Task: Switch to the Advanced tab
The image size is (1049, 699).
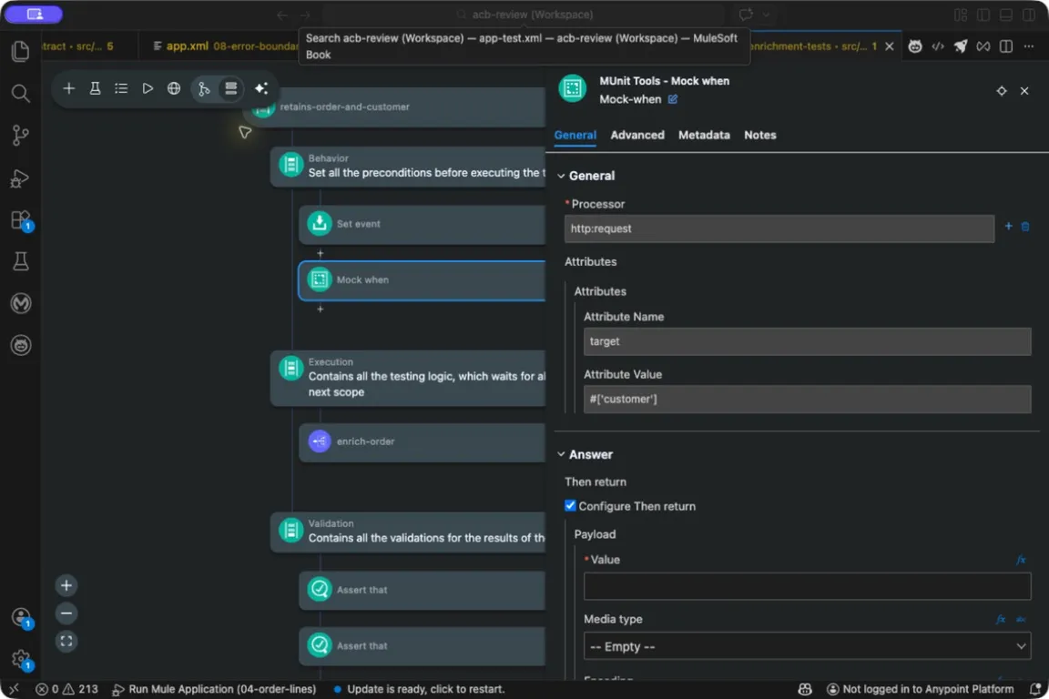Action: click(x=637, y=135)
